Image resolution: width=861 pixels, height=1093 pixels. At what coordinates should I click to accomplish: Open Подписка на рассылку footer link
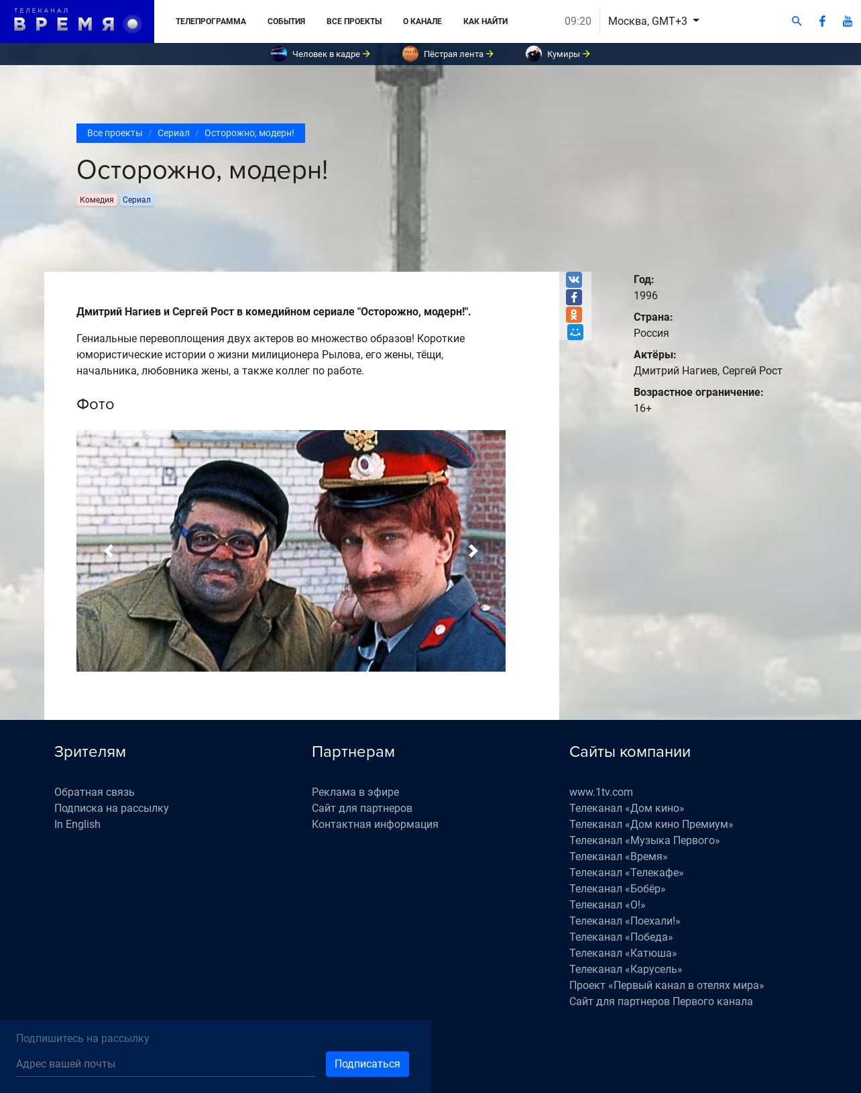tap(111, 809)
